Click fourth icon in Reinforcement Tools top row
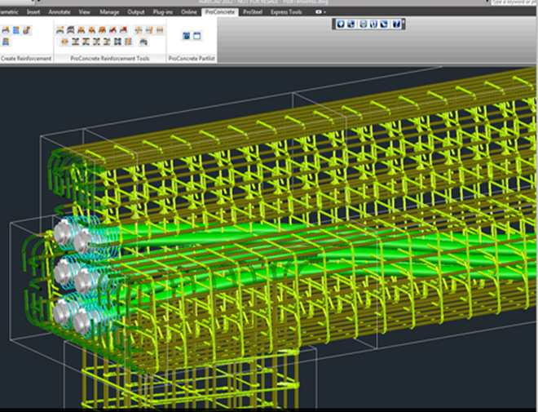This screenshot has width=538, height=412. pos(92,30)
